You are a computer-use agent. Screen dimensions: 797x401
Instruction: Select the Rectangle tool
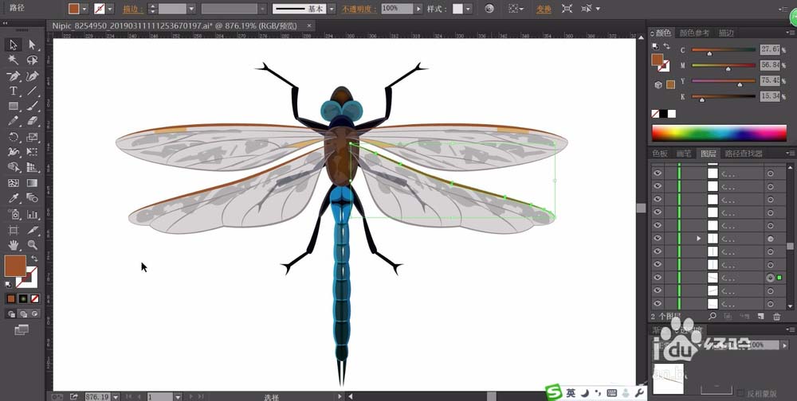(x=14, y=106)
